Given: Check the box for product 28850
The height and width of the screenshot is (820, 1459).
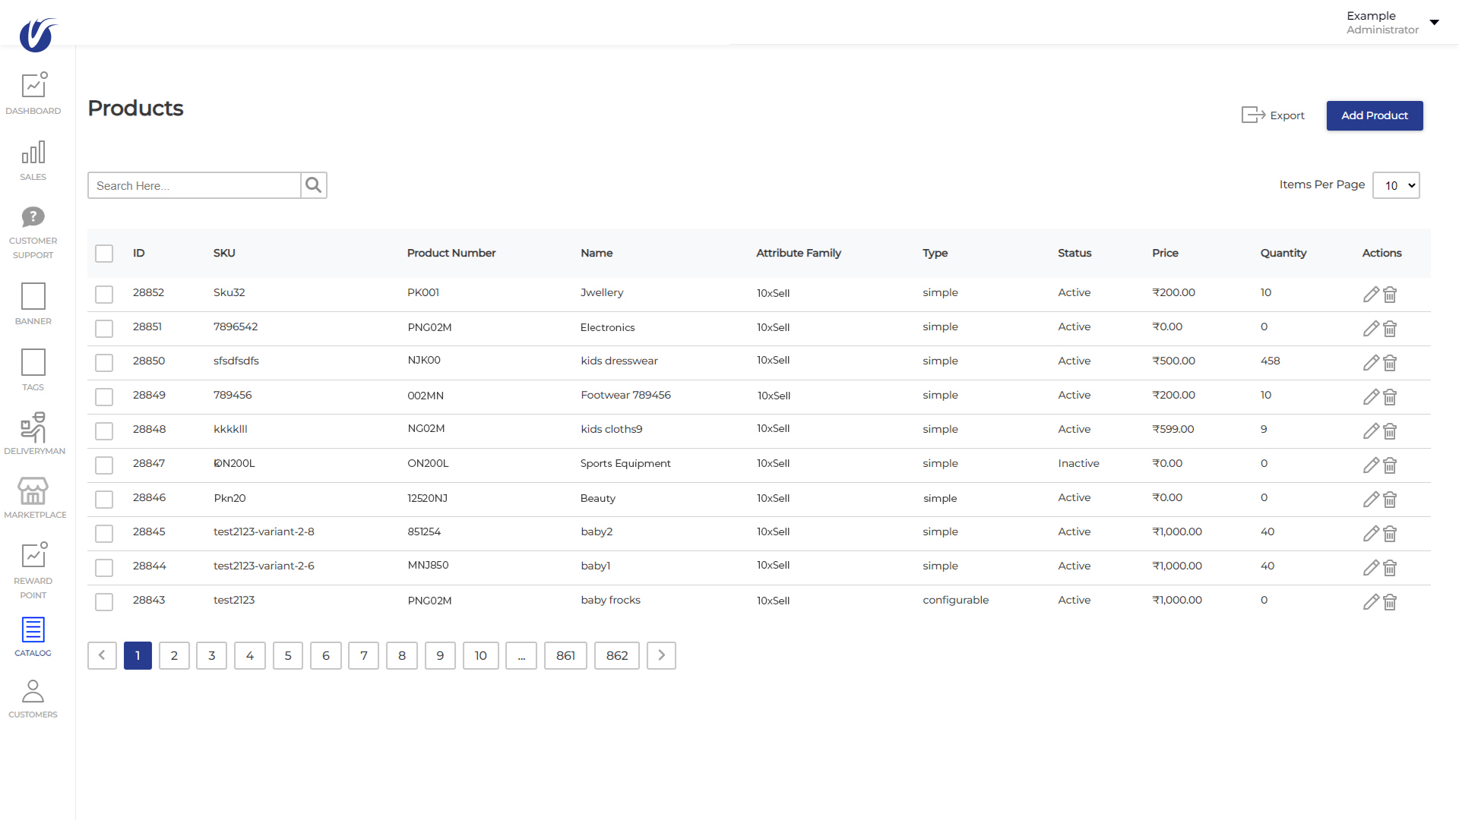Looking at the screenshot, I should (104, 363).
